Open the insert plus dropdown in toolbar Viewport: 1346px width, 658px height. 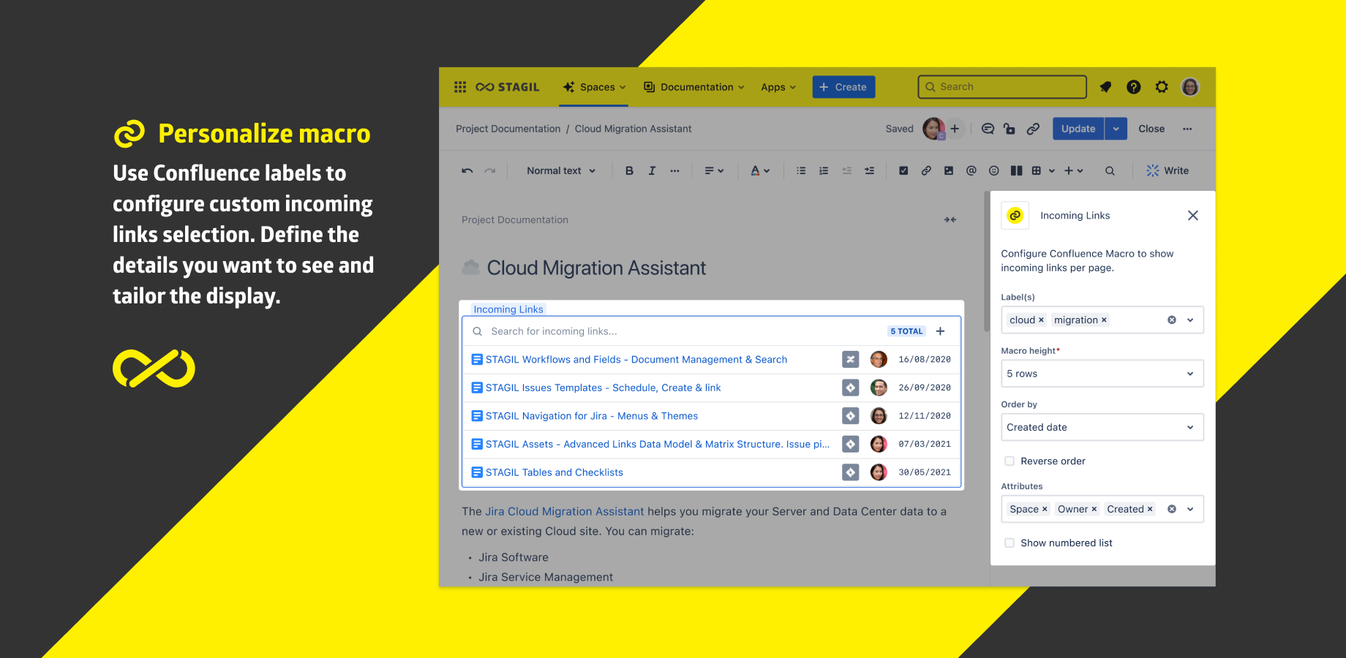point(1073,170)
